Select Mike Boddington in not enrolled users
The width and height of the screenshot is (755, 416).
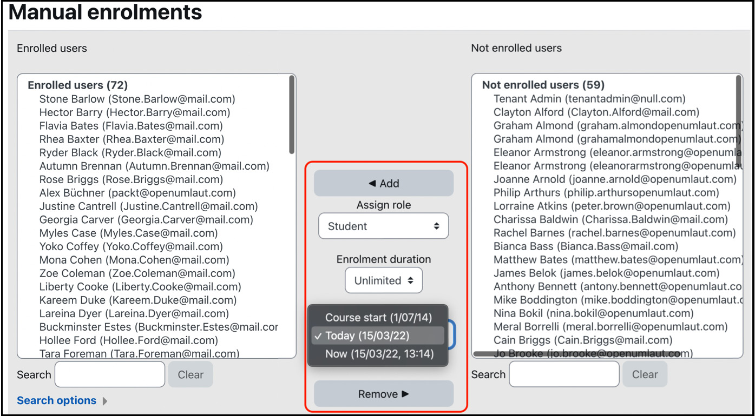pyautogui.click(x=618, y=300)
